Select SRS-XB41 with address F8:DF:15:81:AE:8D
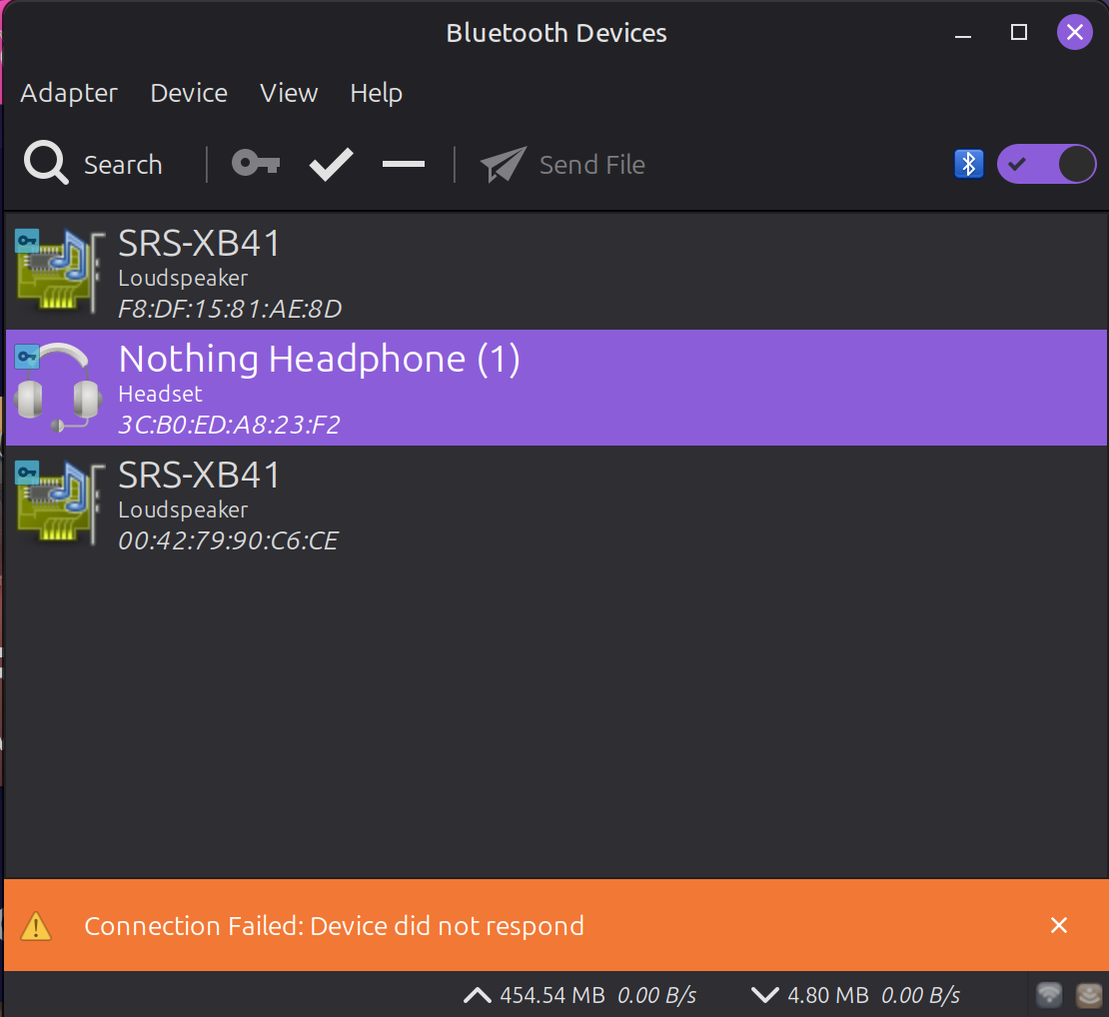 (x=555, y=273)
